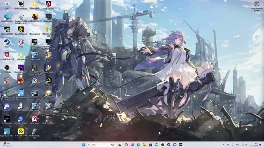Open File Explorer from the taskbar
This screenshot has height=148, width=264.
[144, 145]
